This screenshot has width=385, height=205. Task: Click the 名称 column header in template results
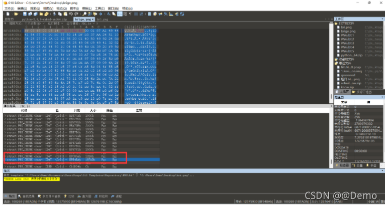[x=24, y=110]
